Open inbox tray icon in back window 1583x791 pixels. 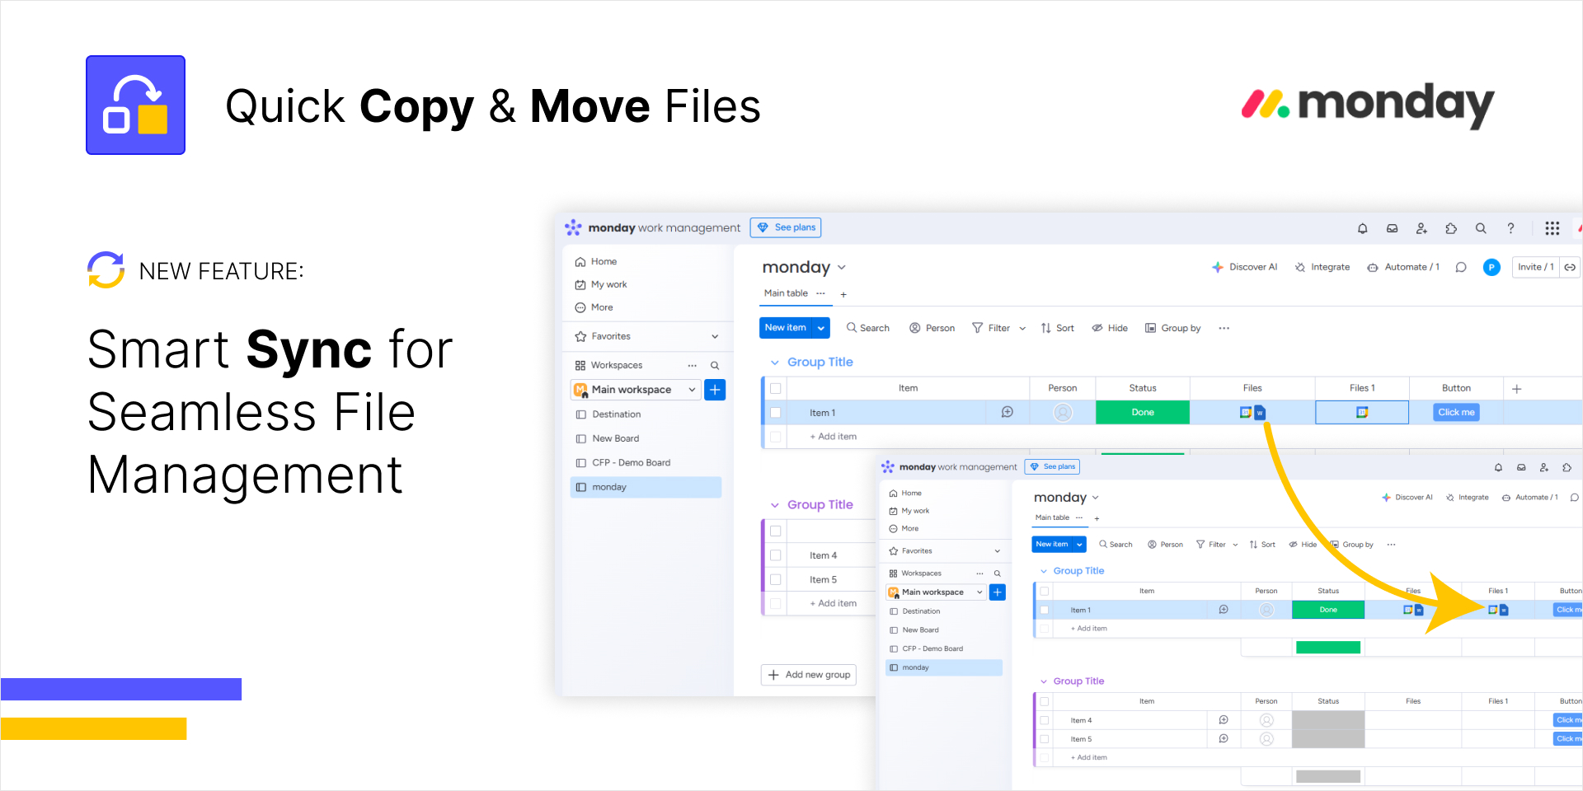click(x=1392, y=228)
